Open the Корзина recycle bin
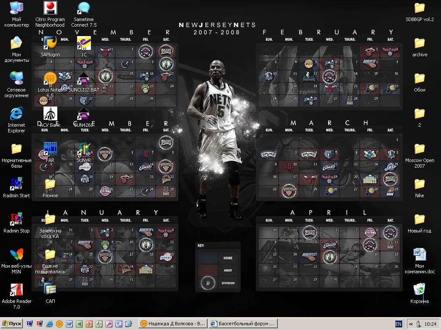Screen dimensions: 441x330 pos(419,293)
